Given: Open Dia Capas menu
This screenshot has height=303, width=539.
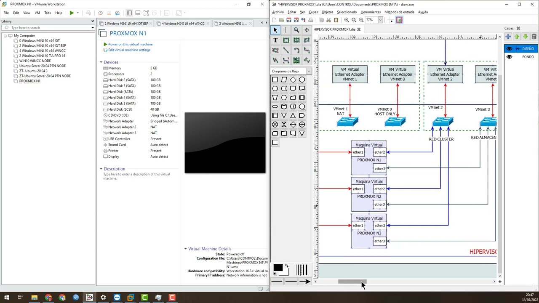Looking at the screenshot, I should [313, 12].
